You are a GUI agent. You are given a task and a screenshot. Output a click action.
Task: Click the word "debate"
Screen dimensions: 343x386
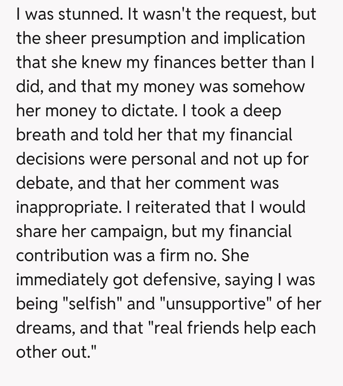(44, 183)
